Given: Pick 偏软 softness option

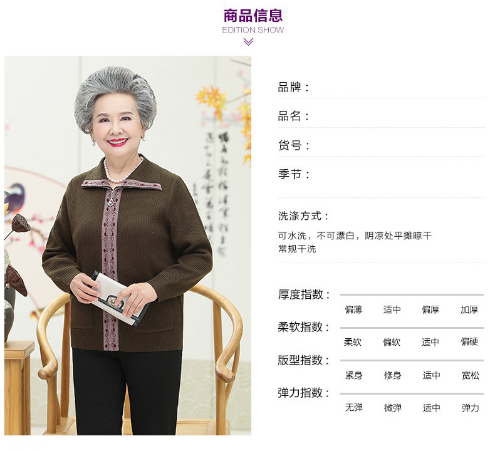Looking at the screenshot, I should 392,342.
